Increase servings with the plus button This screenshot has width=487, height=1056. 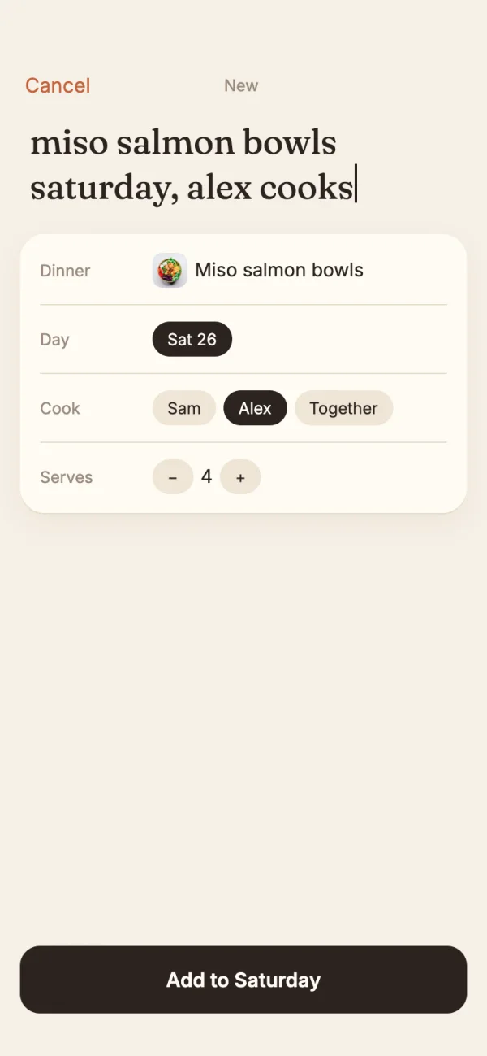point(240,477)
